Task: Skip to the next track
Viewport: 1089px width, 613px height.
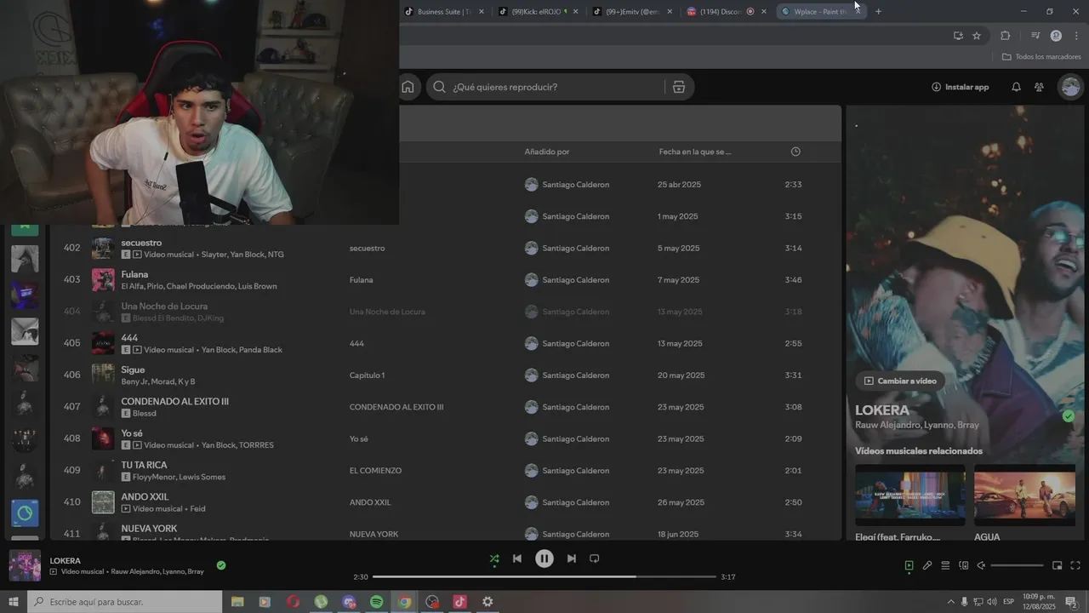Action: [572, 559]
